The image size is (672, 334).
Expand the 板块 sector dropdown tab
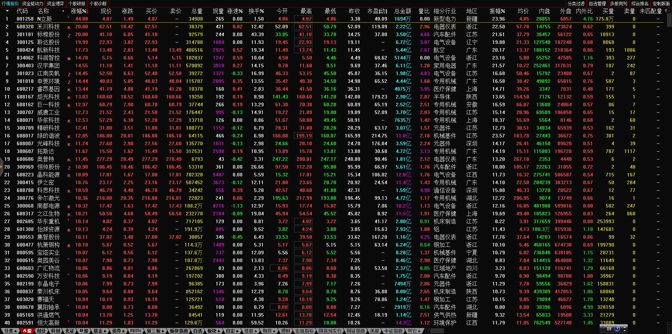coord(213,331)
